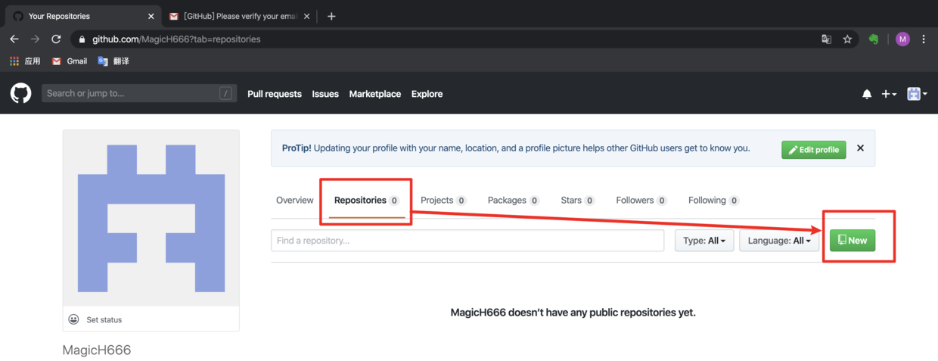This screenshot has width=938, height=361.
Task: Open a new browser tab
Action: [331, 16]
